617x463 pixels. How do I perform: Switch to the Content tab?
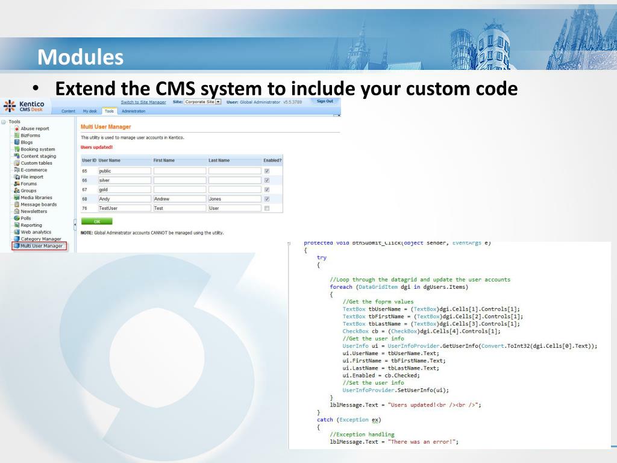[x=68, y=111]
